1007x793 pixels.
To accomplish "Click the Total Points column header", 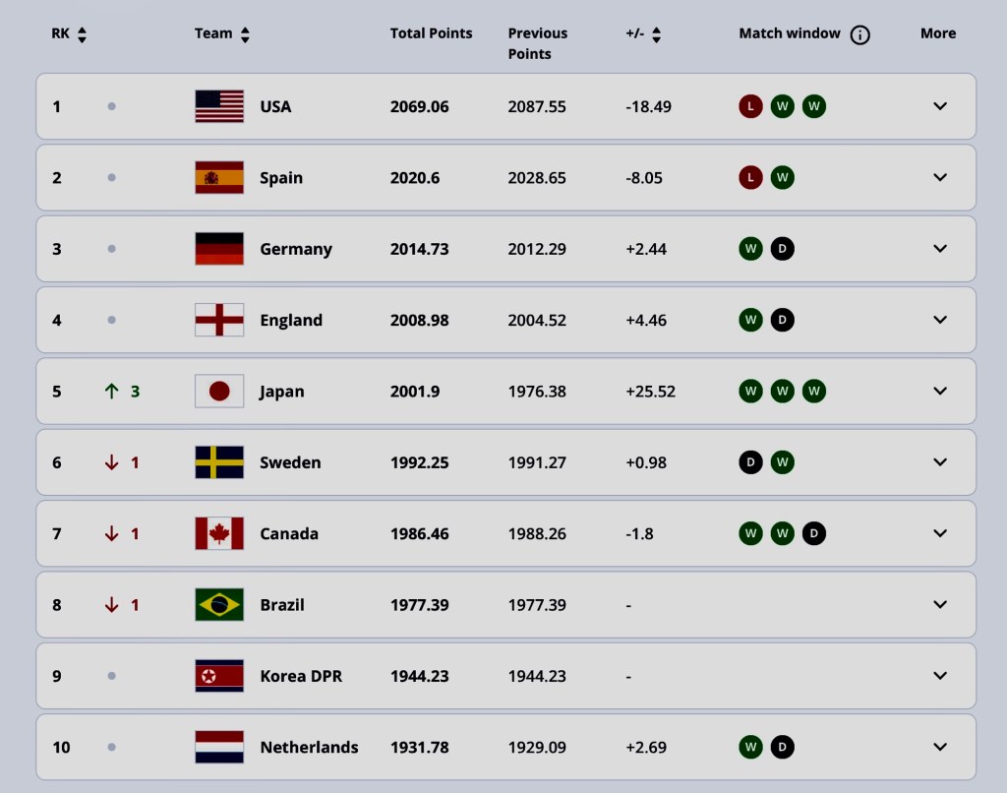I will [431, 33].
